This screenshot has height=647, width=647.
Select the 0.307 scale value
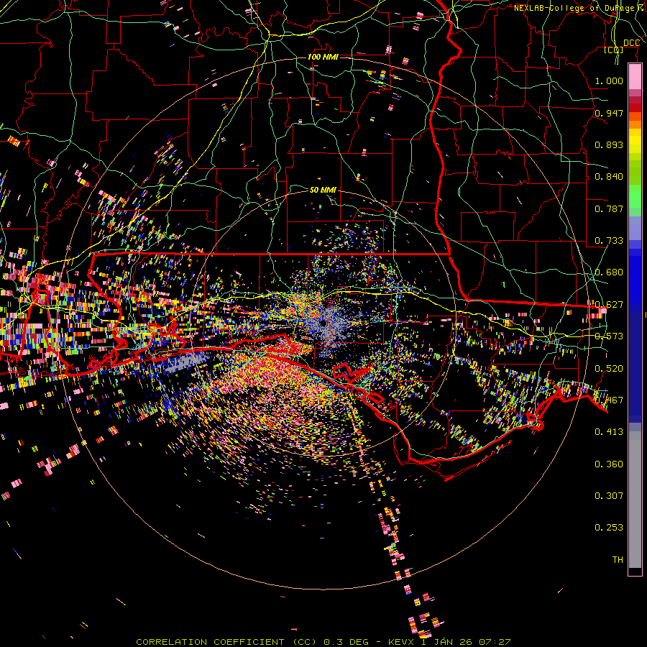(x=609, y=495)
